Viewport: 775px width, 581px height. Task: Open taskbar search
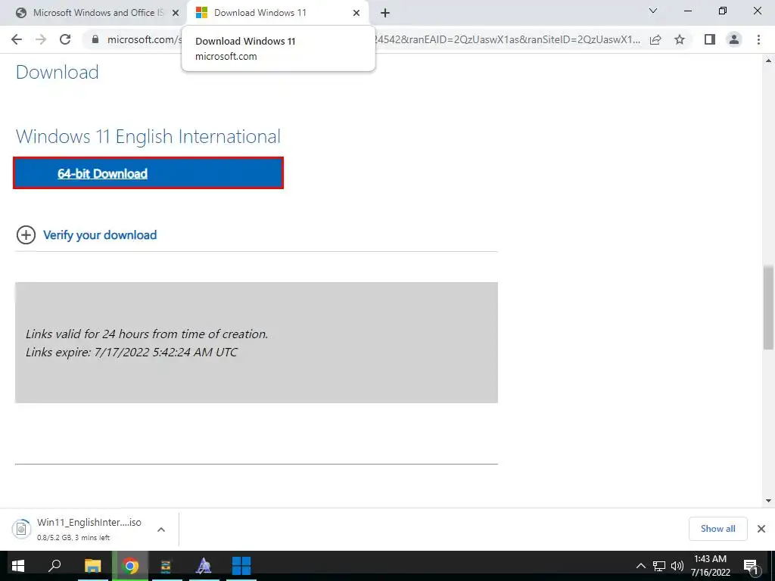point(54,566)
